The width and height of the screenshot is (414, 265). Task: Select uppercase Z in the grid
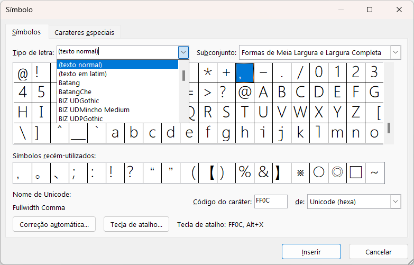coord(356,113)
